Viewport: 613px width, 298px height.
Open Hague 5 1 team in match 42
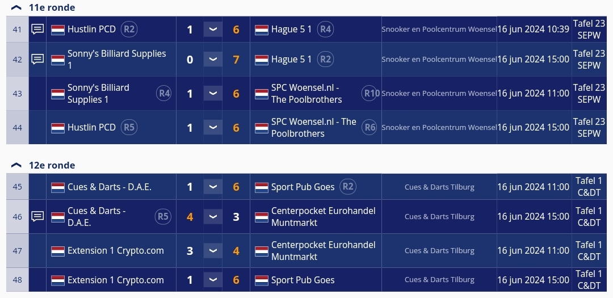[292, 60]
